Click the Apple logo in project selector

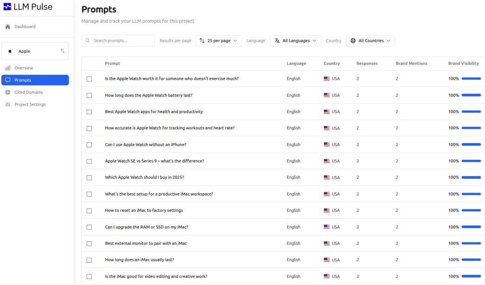point(10,51)
